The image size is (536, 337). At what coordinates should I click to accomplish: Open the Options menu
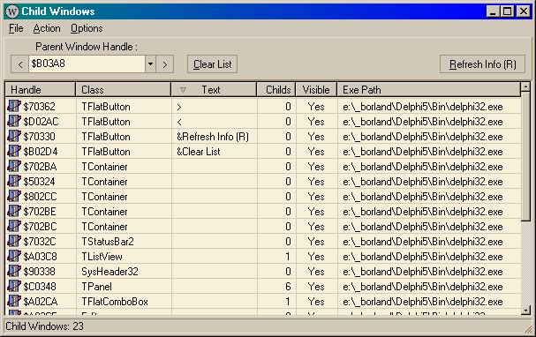87,28
